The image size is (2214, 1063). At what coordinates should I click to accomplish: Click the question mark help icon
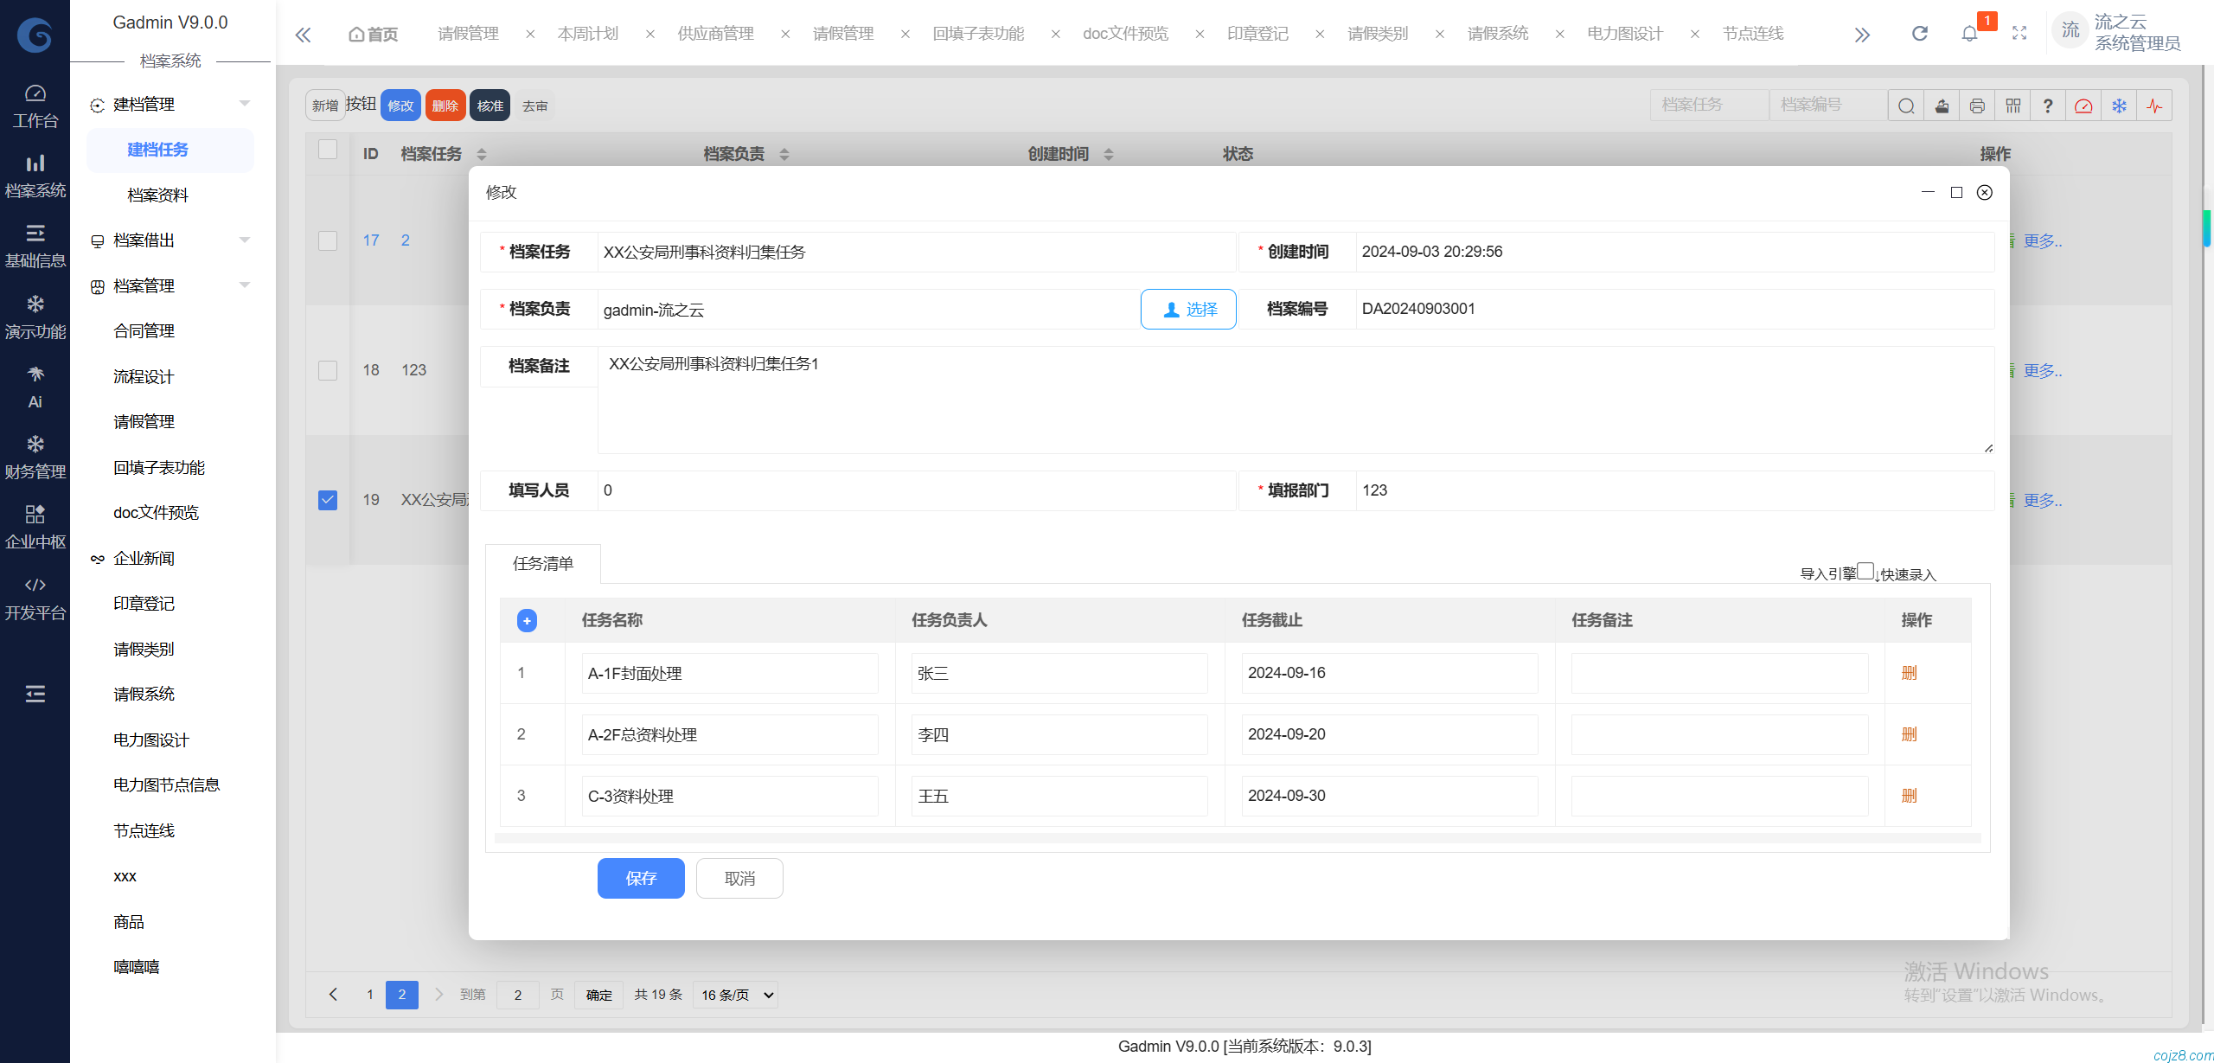click(2047, 106)
